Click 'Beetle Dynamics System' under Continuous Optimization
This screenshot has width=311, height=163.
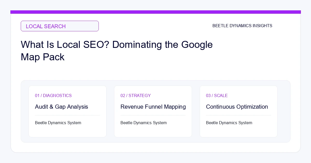(x=229, y=123)
